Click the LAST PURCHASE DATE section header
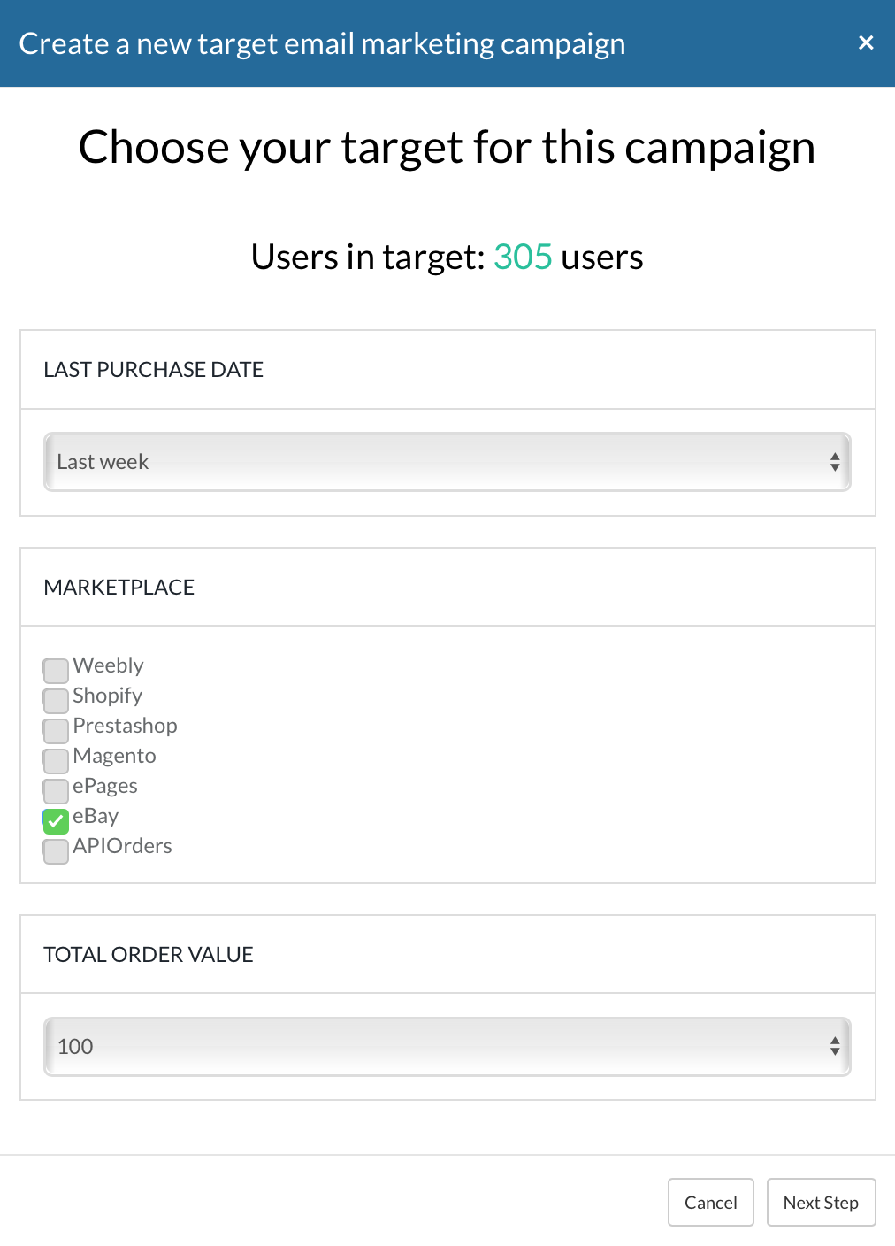 click(154, 370)
